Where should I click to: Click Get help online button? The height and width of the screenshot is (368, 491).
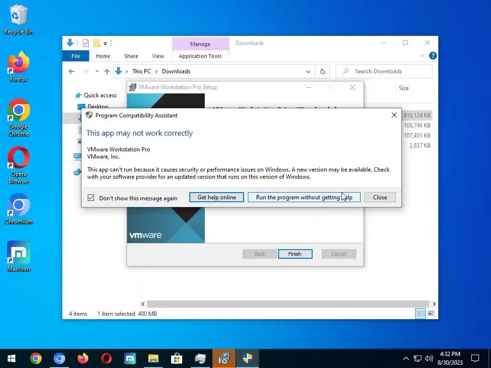217,197
